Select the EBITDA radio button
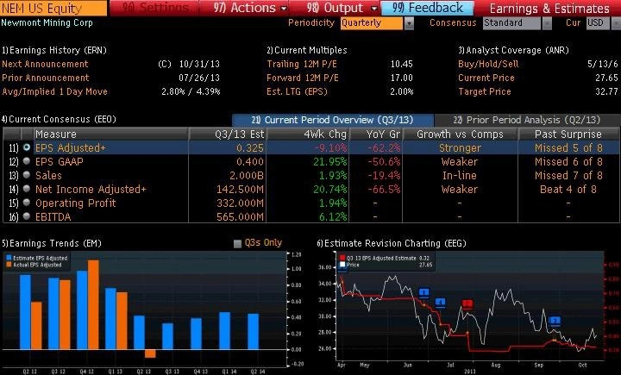Screen dimensions: 621x375 (27, 216)
